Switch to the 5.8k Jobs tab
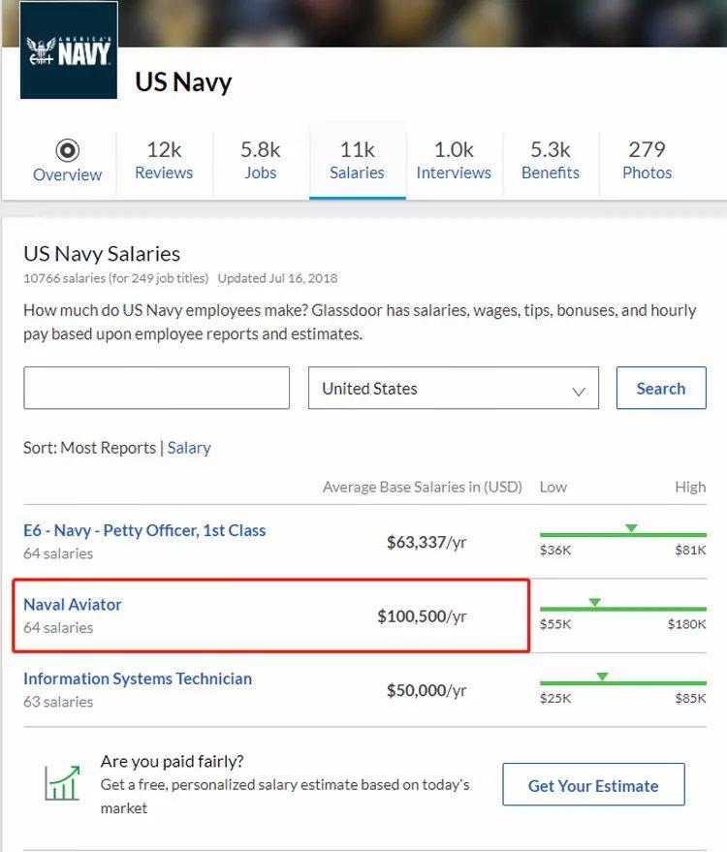This screenshot has height=852, width=727. [x=260, y=161]
